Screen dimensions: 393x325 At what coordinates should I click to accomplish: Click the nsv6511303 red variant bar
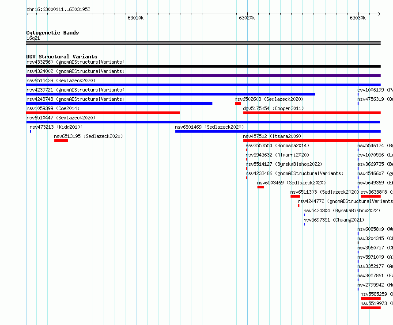(295, 196)
